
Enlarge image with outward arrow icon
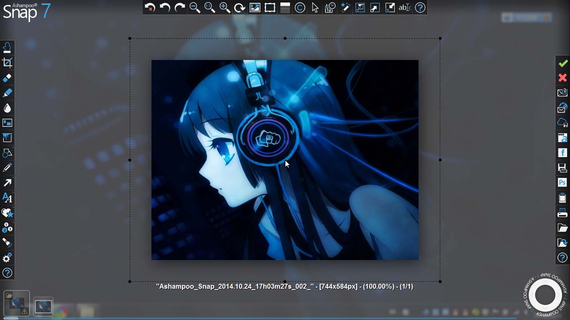pos(375,7)
